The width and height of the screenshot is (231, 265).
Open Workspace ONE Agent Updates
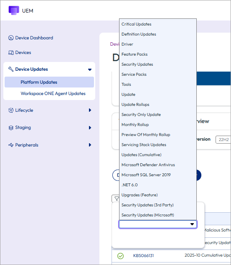pyautogui.click(x=53, y=93)
